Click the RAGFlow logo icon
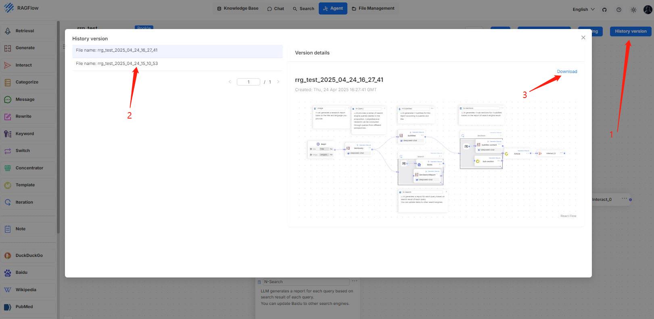654x319 pixels. click(8, 8)
